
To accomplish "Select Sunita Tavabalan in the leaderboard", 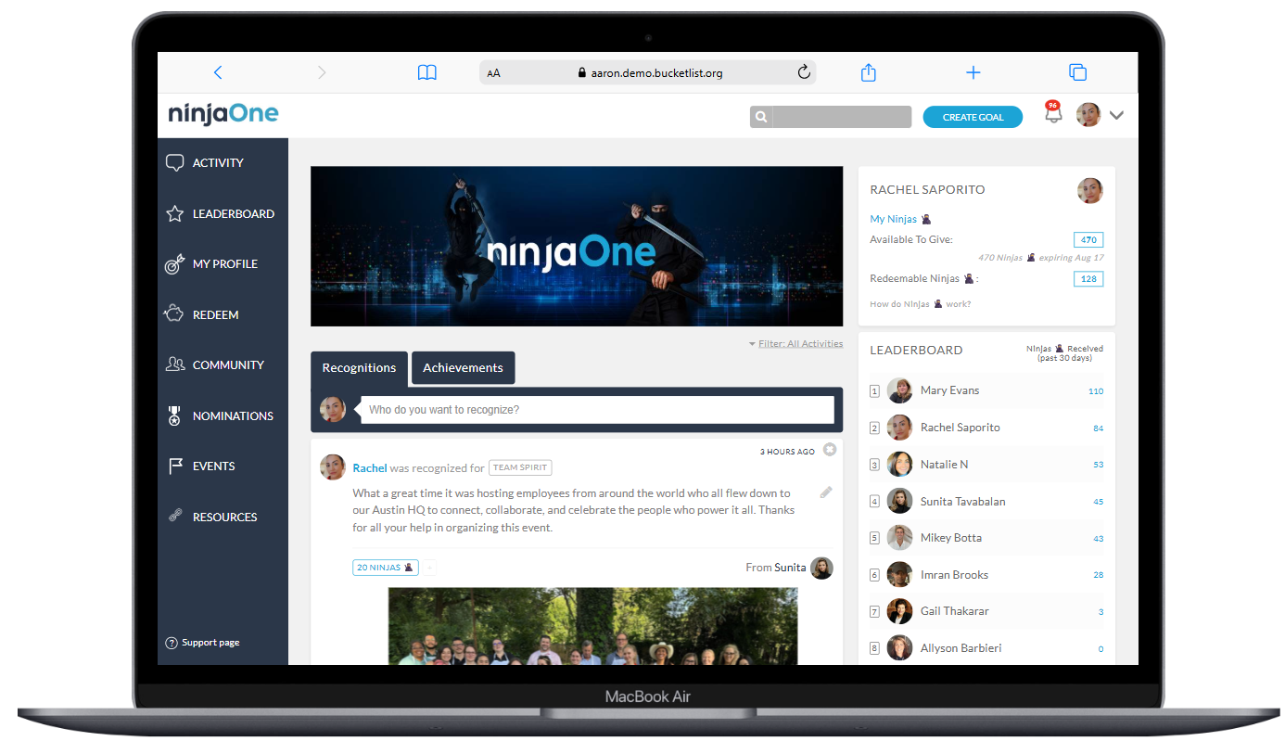I will pos(987,502).
